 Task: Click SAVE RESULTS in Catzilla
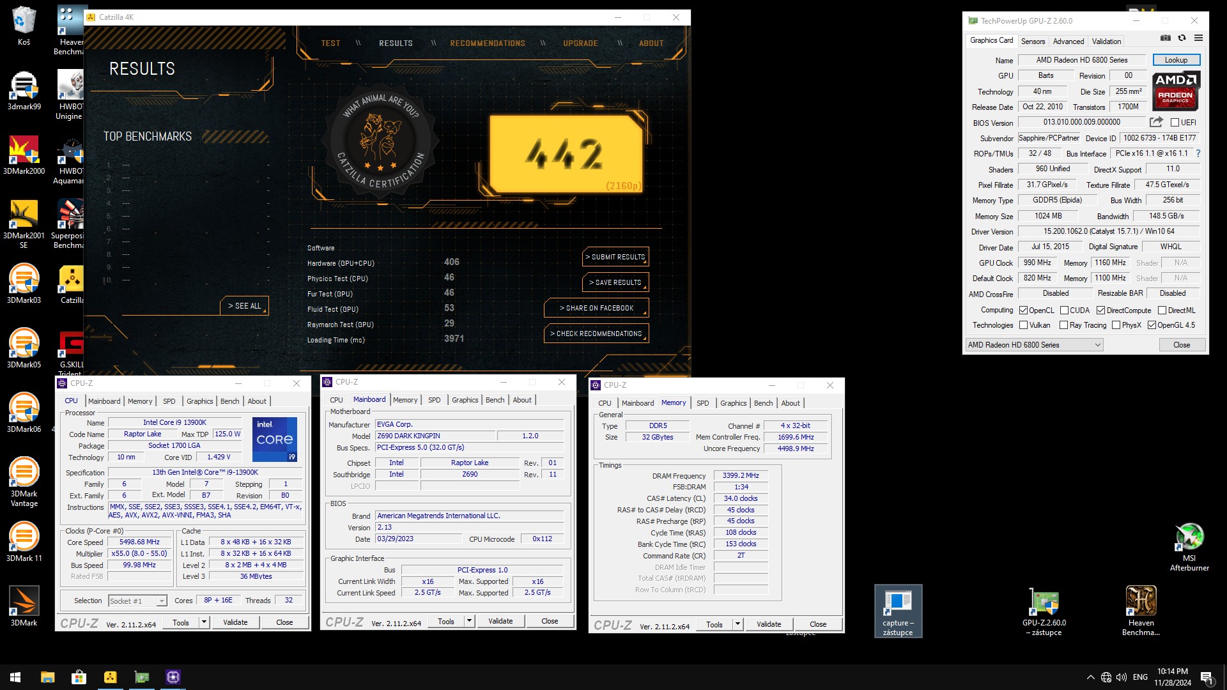point(615,282)
